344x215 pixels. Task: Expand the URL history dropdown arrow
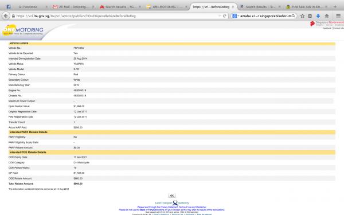click(x=220, y=16)
